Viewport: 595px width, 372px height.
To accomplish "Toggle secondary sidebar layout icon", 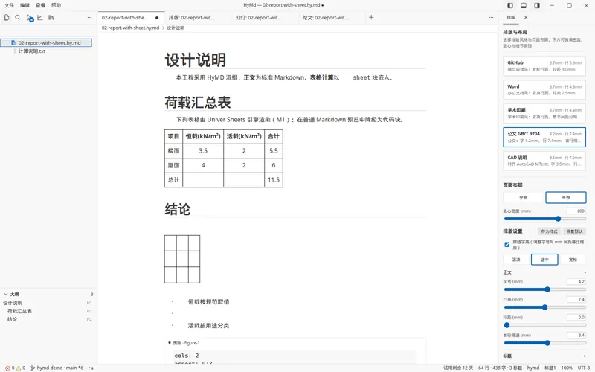I will (x=536, y=5).
